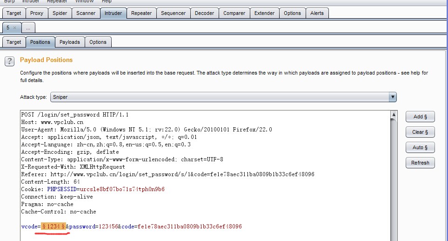448x241 pixels.
Task: Click the X-Requested-With header line
Action: pyautogui.click(x=73, y=167)
